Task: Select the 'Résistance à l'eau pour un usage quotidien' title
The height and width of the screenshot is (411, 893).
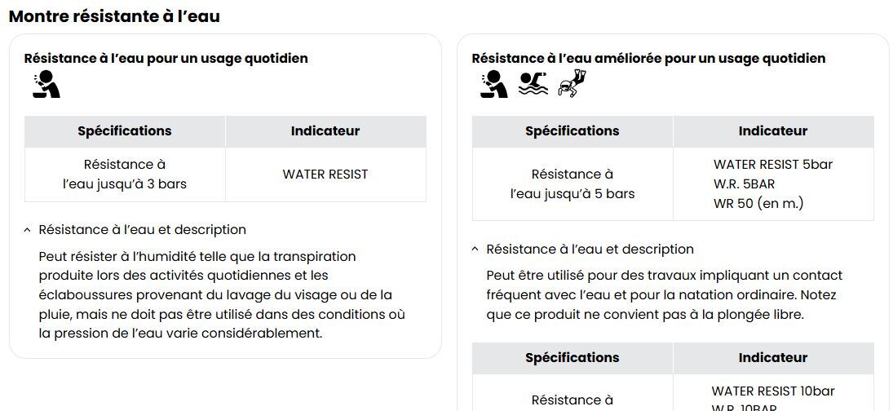Action: coord(166,59)
